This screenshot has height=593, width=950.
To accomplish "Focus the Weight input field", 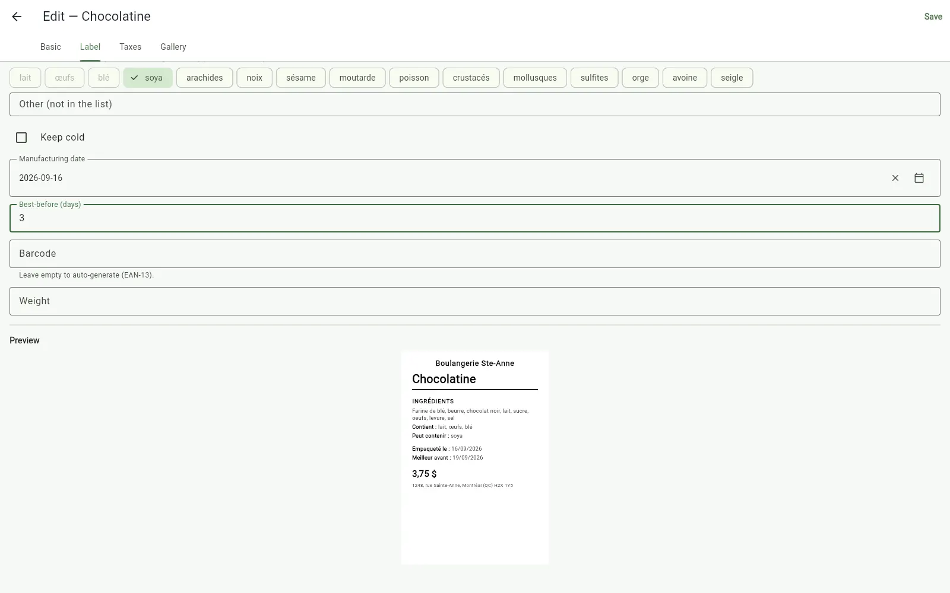I will [x=475, y=301].
